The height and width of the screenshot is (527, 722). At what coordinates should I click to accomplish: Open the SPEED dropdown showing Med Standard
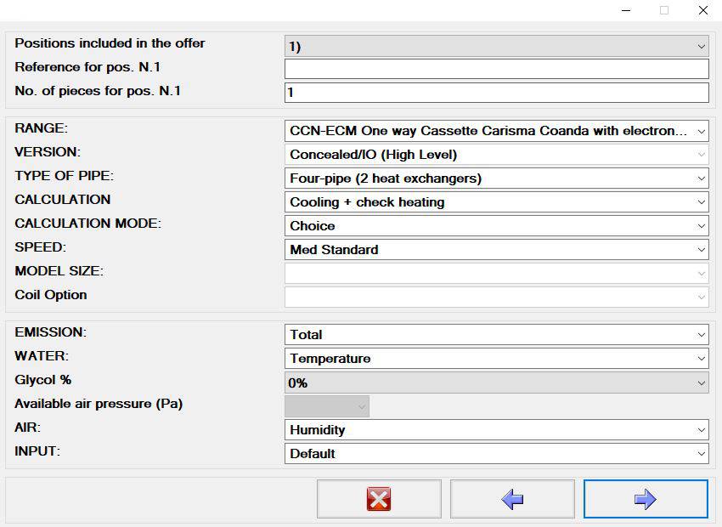tap(496, 250)
